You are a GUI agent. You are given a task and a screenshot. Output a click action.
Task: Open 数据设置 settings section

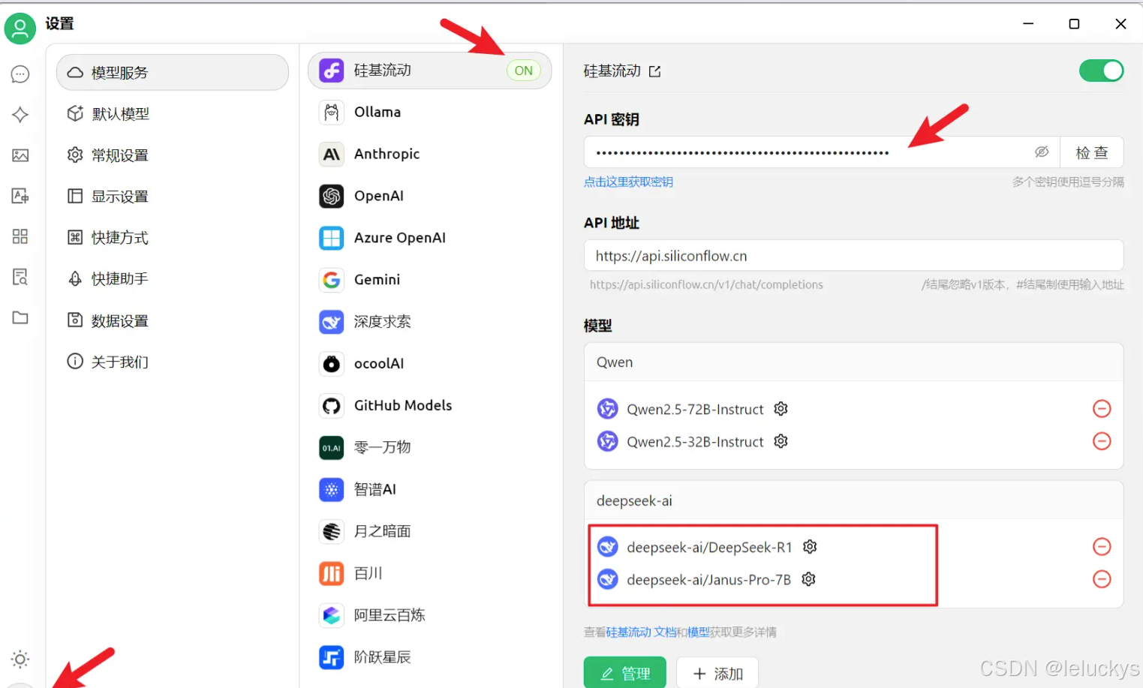point(173,321)
